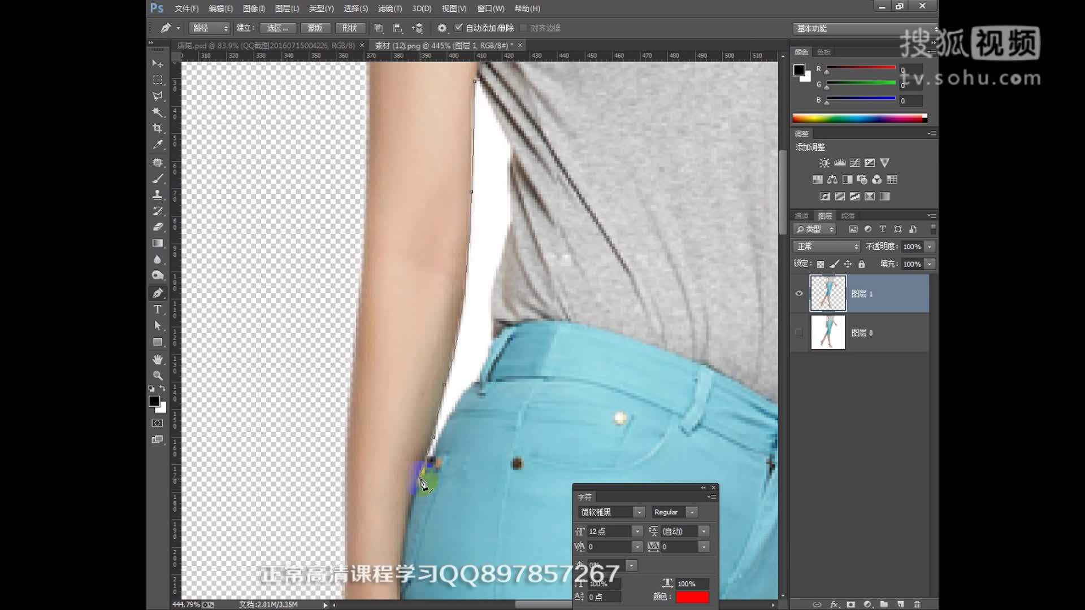The height and width of the screenshot is (610, 1085).
Task: Toggle lock position
Action: pos(848,264)
